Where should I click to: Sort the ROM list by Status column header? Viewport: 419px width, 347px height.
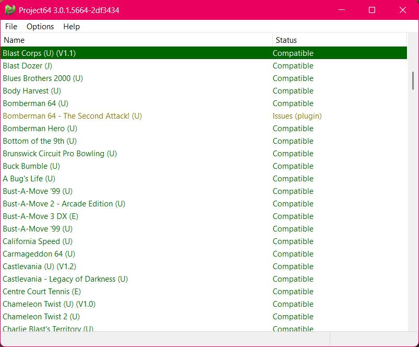pyautogui.click(x=340, y=40)
